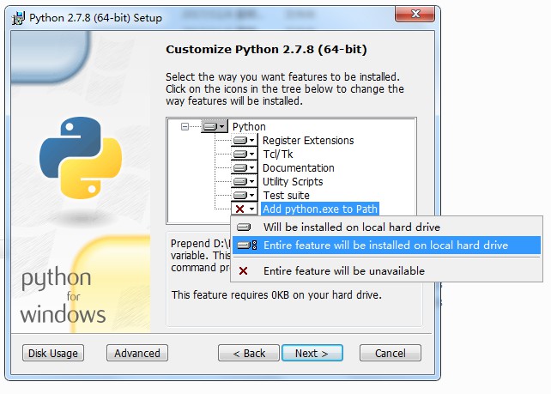Select the Tcl/Tk tree item
Viewport: 551px width, 394px height.
278,154
